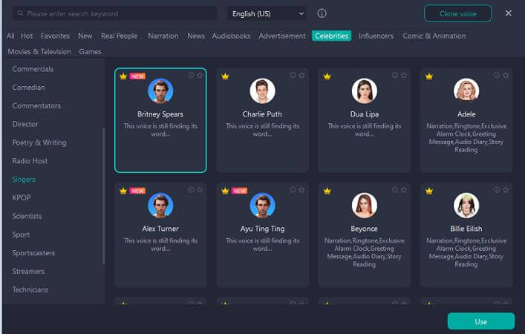Select Dua Lipa avatar thumbnail
This screenshot has width=525, height=334.
365,91
